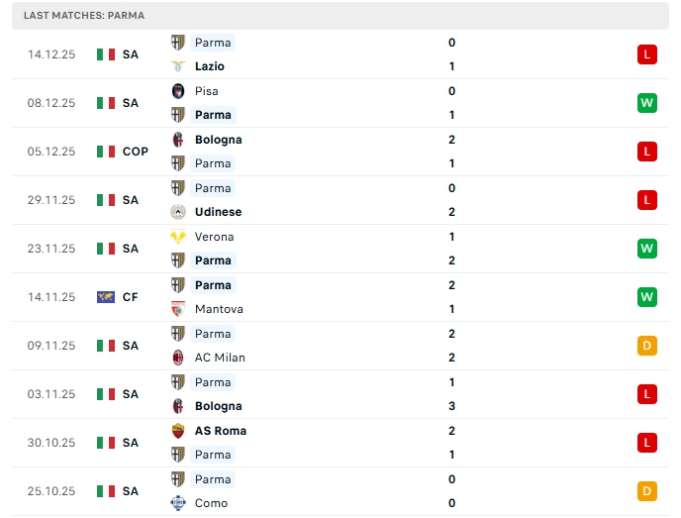This screenshot has height=518, width=681.
Task: Click the AS Roma crest icon
Action: (x=178, y=431)
